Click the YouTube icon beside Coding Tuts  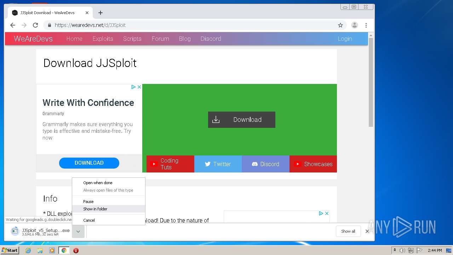click(154, 164)
